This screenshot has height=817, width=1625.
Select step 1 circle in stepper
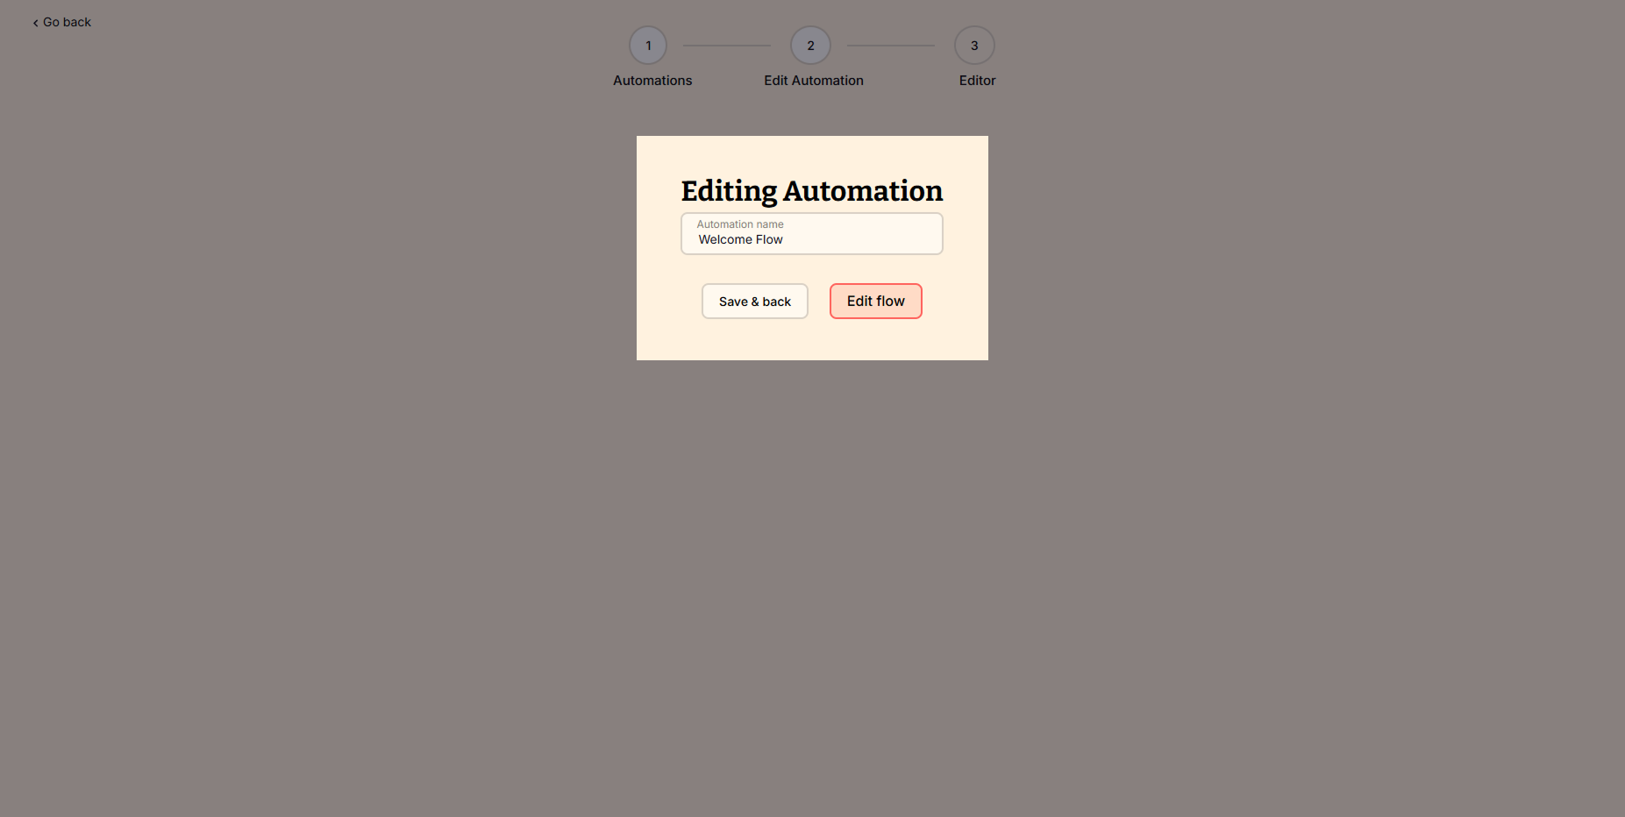[x=648, y=46]
